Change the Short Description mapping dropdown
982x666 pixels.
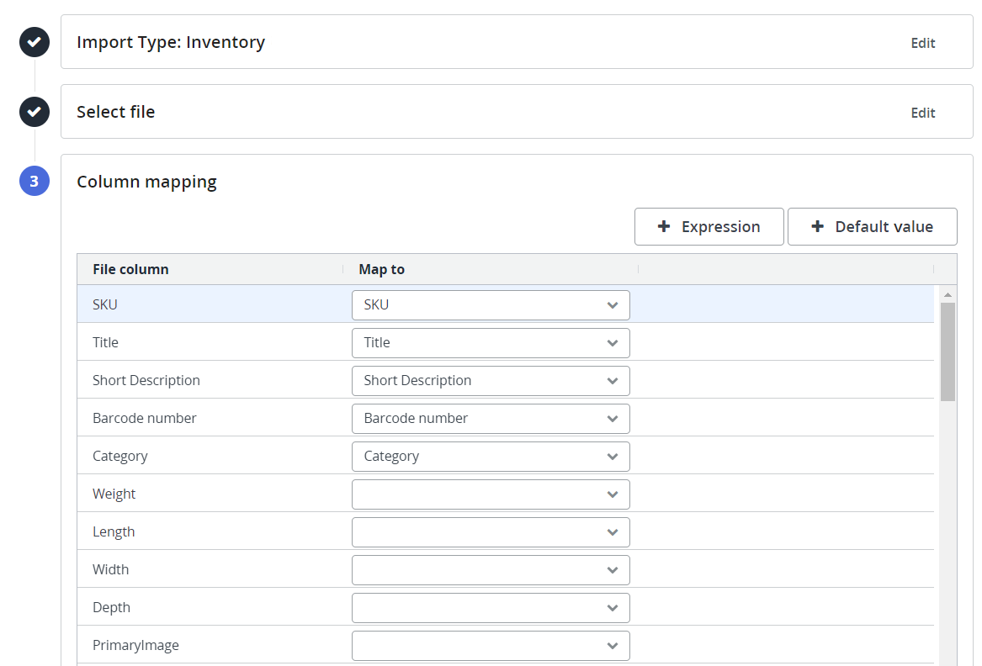[490, 381]
